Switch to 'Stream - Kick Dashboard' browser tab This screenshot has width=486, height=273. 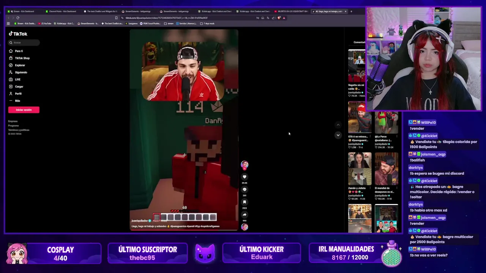pyautogui.click(x=24, y=11)
